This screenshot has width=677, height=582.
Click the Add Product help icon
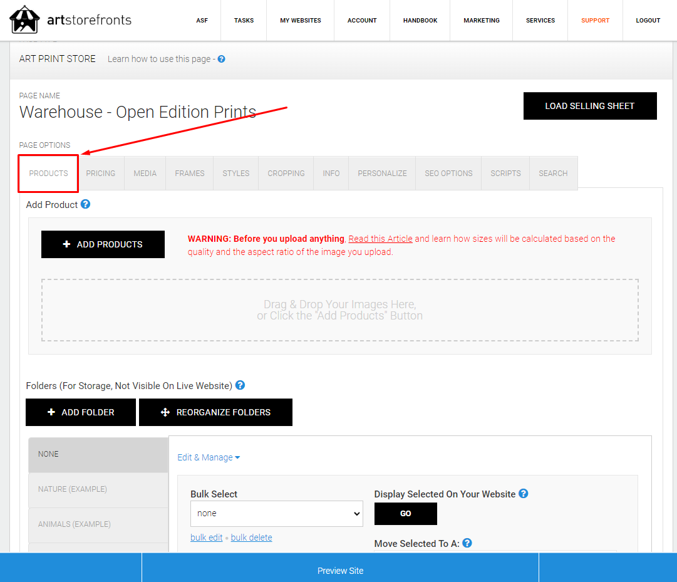tap(86, 204)
